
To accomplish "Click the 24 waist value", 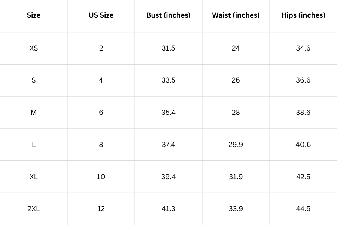I will pyautogui.click(x=236, y=48).
